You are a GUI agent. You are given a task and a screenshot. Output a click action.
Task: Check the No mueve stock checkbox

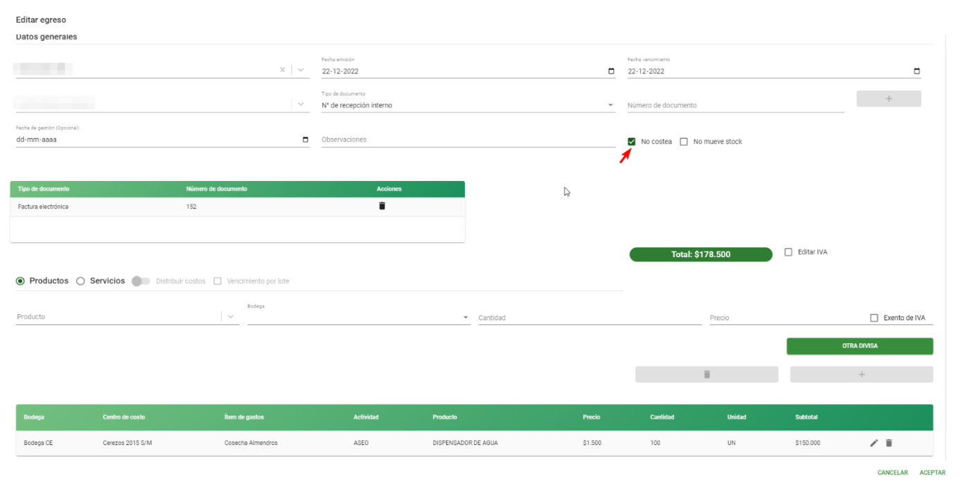(x=684, y=141)
